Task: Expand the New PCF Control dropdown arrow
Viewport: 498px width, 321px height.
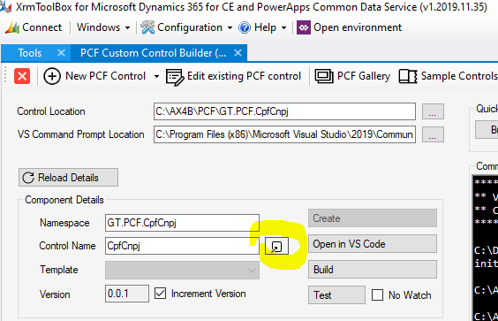Action: 156,77
